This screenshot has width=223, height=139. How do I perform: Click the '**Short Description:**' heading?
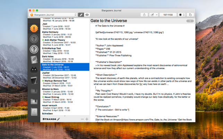pyautogui.click(x=106, y=75)
